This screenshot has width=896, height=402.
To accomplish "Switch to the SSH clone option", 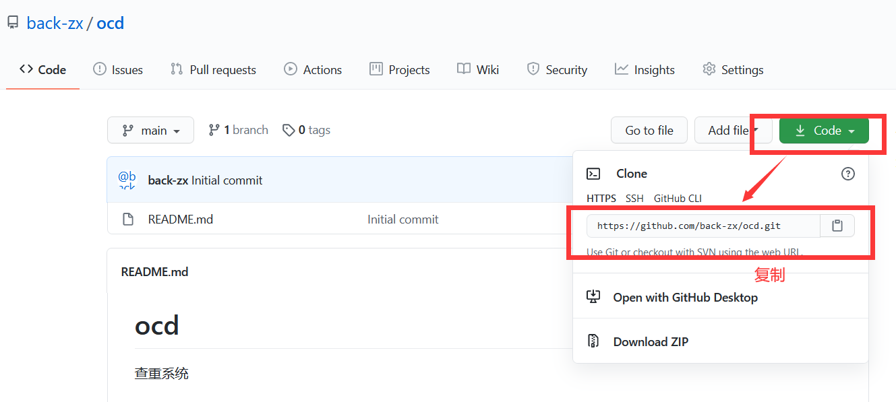I will click(634, 198).
